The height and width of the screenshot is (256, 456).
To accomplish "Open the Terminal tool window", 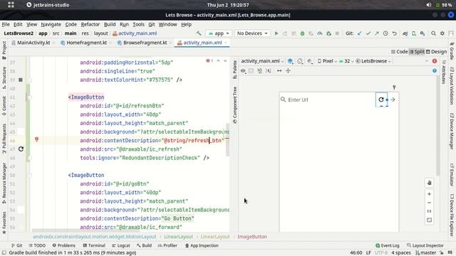I will (x=94, y=245).
